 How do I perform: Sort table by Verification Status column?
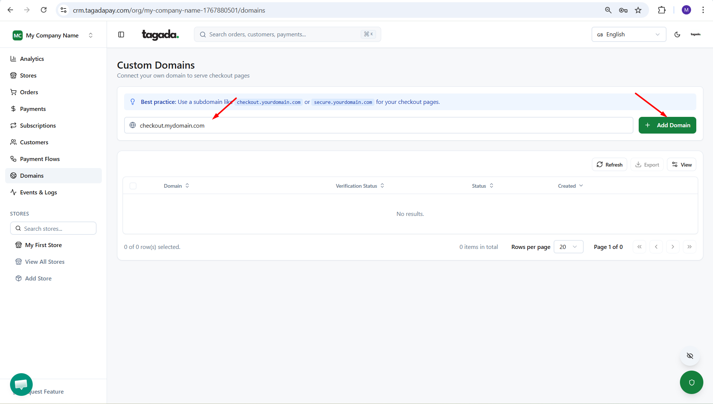(360, 186)
